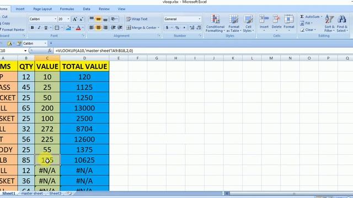Open the Fill options
The height and width of the screenshot is (198, 353).
click(x=307, y=23)
